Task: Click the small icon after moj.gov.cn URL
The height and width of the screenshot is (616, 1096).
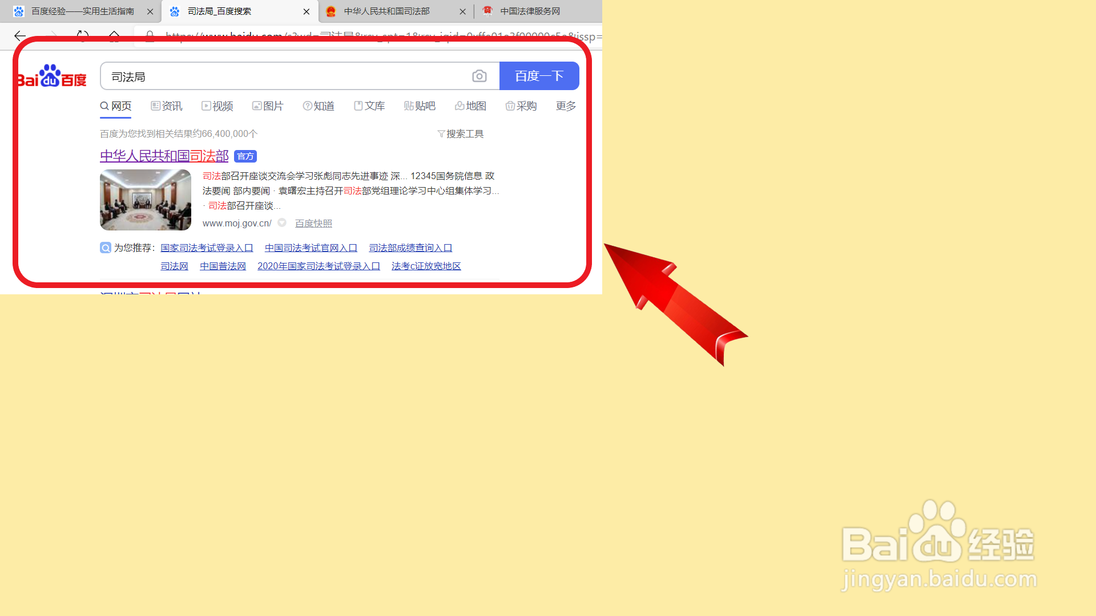Action: 282,223
